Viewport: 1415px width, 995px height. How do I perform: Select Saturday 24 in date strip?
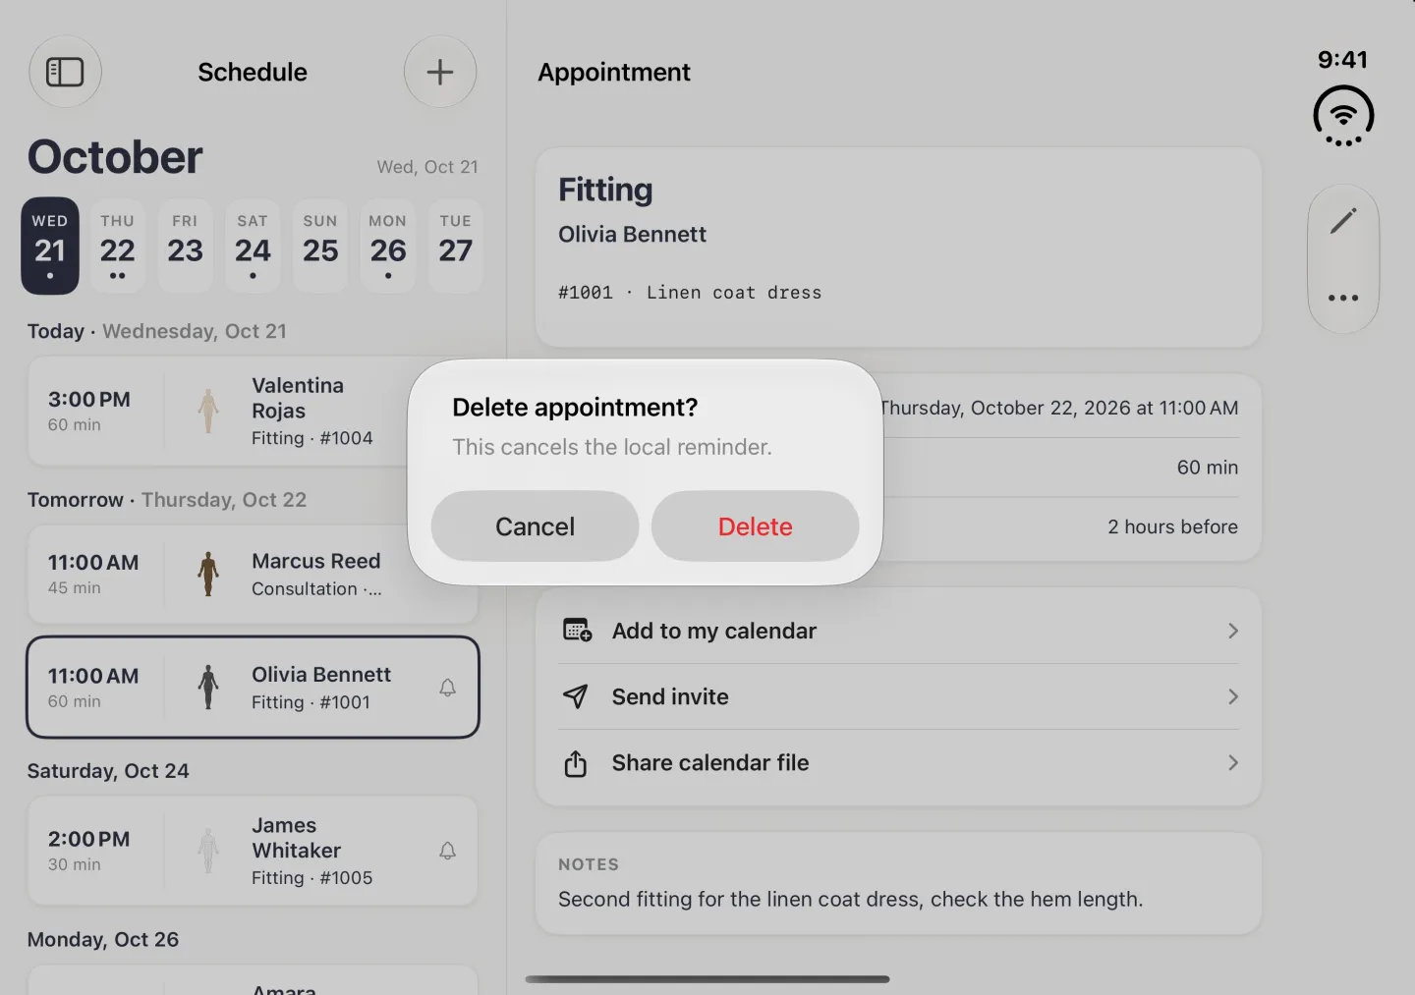pos(253,247)
